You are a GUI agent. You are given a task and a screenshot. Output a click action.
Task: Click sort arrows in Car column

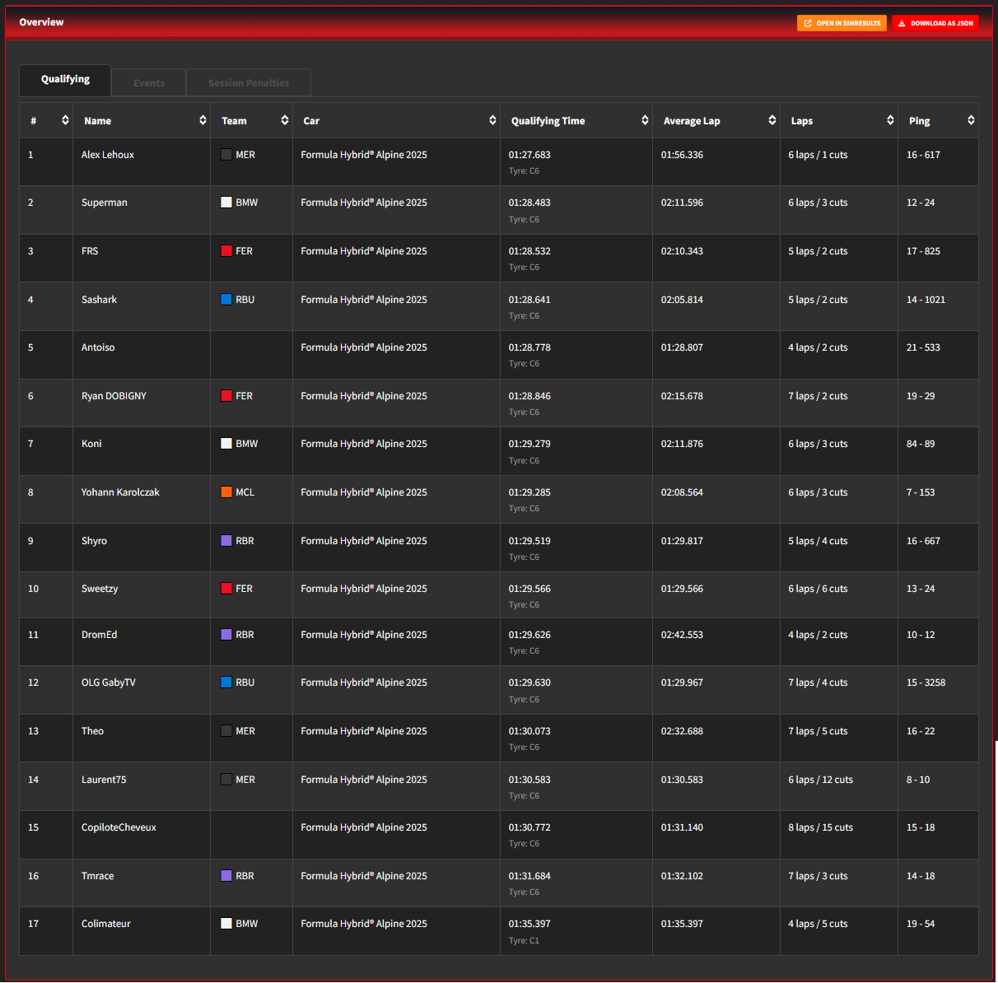[492, 120]
